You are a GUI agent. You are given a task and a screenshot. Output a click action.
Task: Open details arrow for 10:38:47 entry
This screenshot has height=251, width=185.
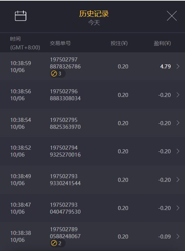click(x=178, y=208)
